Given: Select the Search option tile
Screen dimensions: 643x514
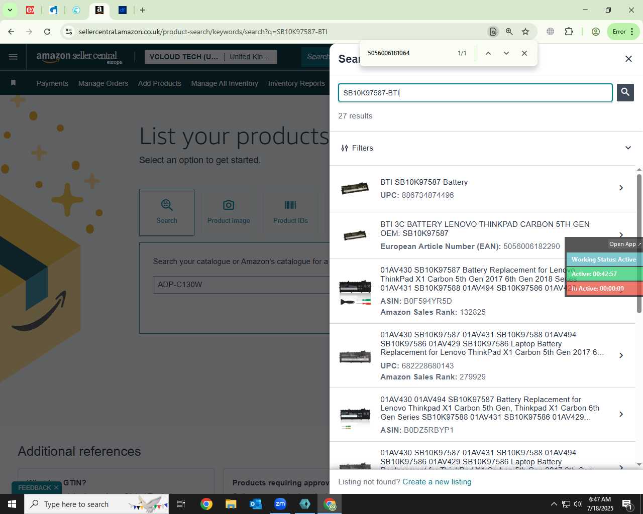Looking at the screenshot, I should click(x=167, y=212).
